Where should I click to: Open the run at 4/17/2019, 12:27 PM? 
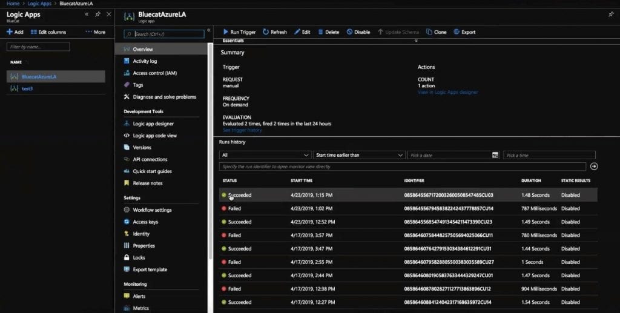coord(408,302)
